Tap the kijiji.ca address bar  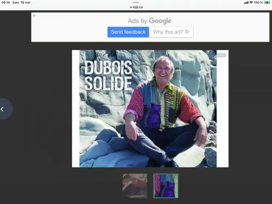click(136, 7)
